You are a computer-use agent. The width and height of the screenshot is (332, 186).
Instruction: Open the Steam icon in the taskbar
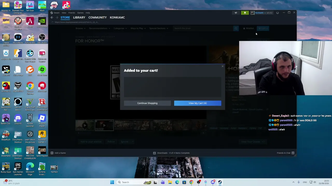[220, 182]
